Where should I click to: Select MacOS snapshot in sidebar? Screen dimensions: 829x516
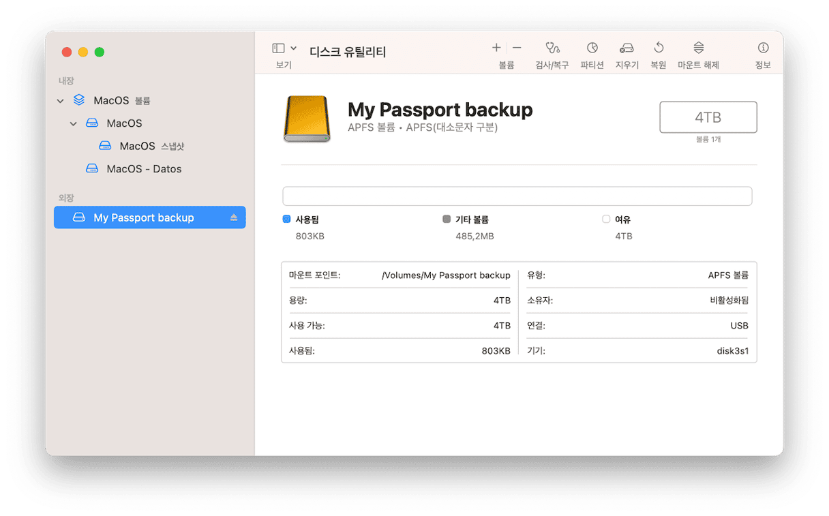[x=138, y=146]
